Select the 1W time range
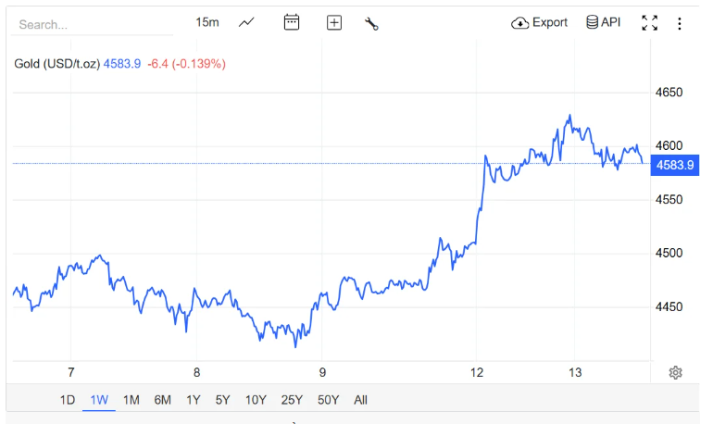 [99, 400]
